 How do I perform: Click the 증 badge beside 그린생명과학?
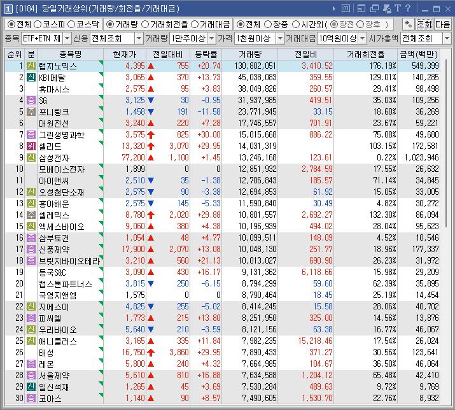[x=31, y=134]
